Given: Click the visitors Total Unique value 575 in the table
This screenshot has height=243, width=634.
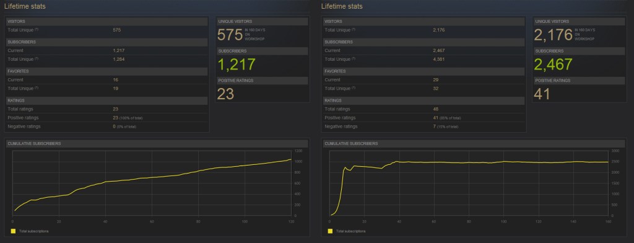Looking at the screenshot, I should [117, 30].
